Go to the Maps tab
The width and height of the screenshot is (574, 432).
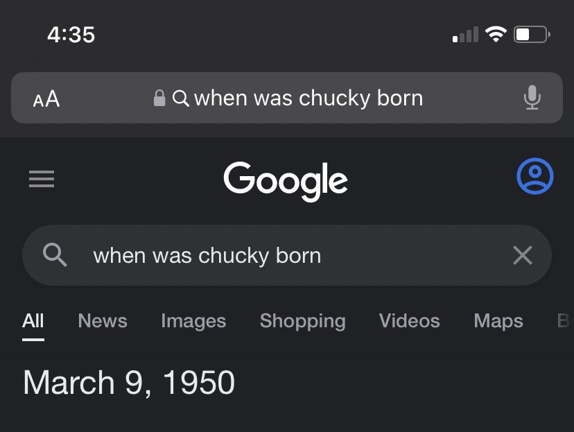[498, 321]
